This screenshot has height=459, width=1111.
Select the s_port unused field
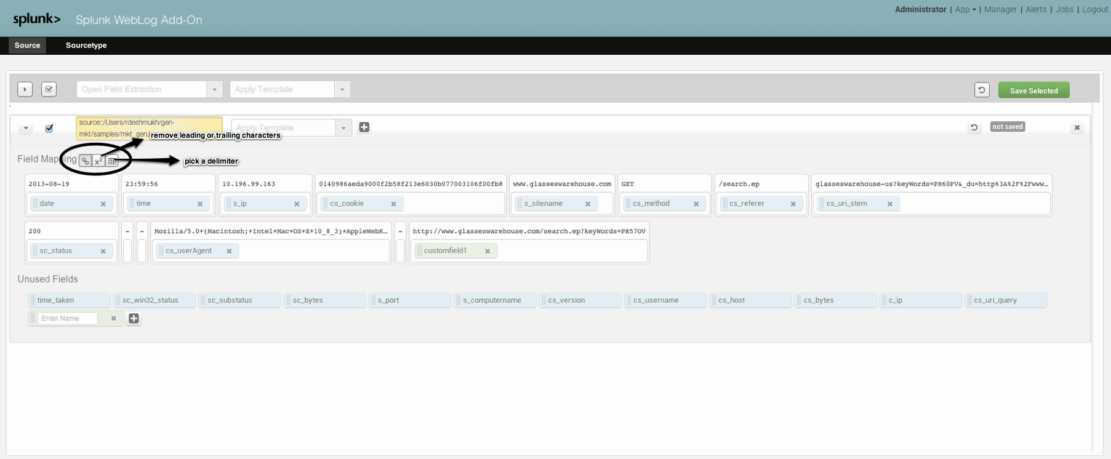[x=410, y=300]
